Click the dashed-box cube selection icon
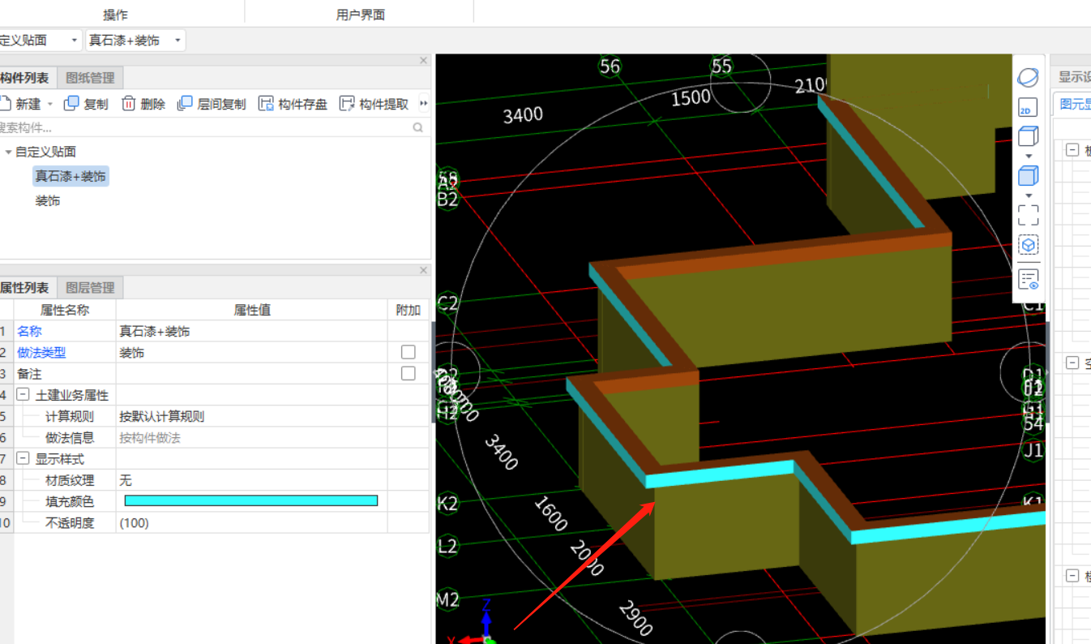 click(1028, 245)
